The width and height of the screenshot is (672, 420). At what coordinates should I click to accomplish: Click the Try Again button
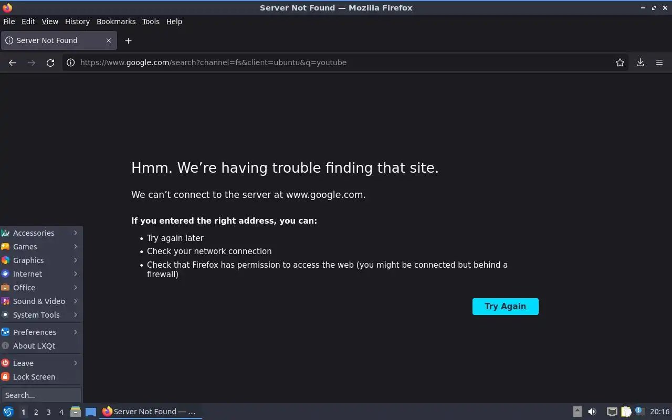[x=506, y=307]
